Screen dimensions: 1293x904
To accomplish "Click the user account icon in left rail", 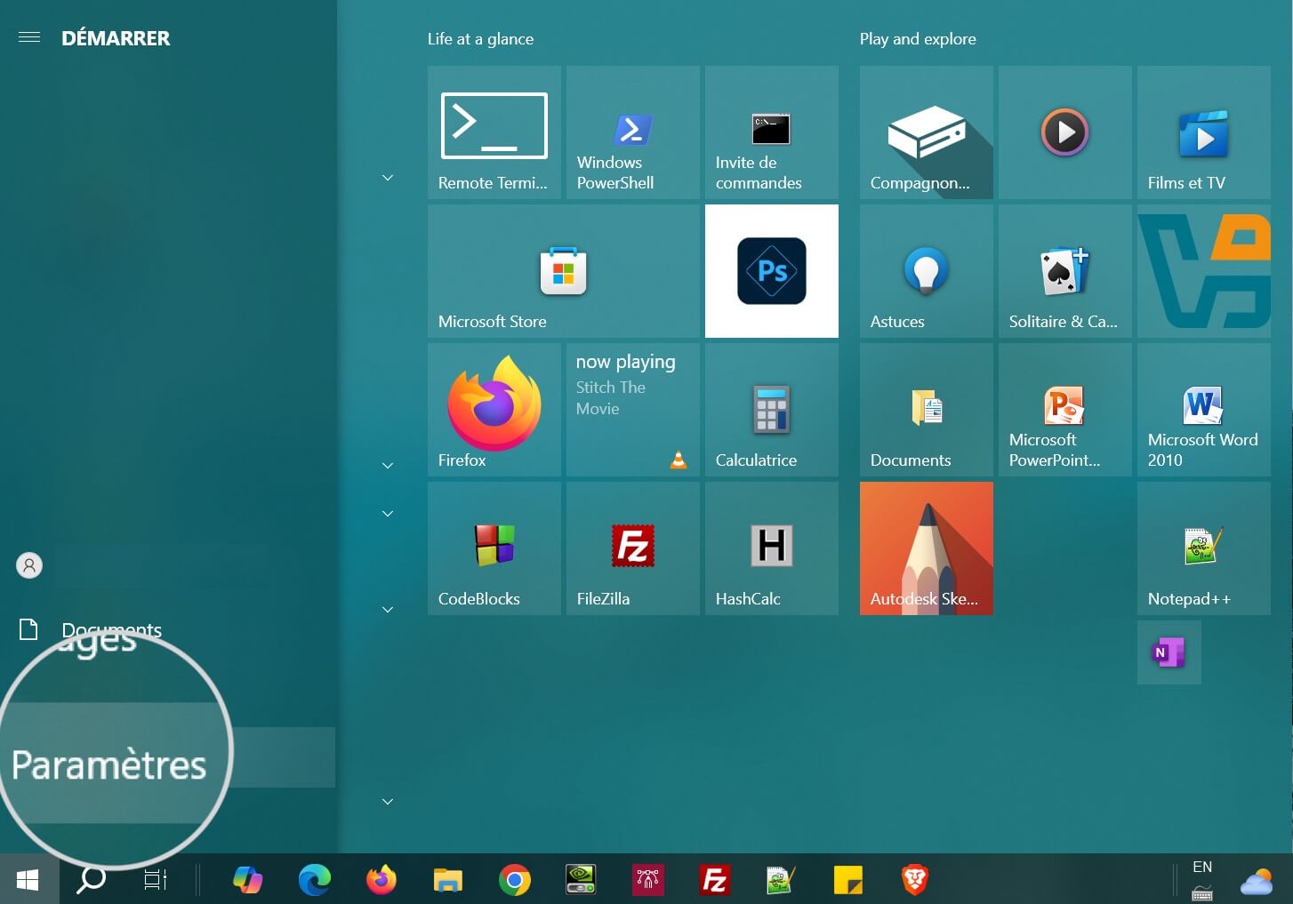I will tap(29, 565).
